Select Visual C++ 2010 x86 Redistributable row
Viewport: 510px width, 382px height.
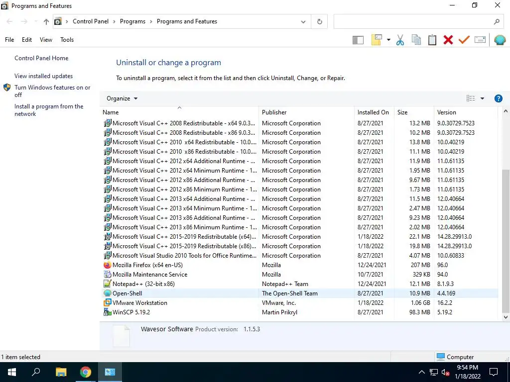click(299, 152)
